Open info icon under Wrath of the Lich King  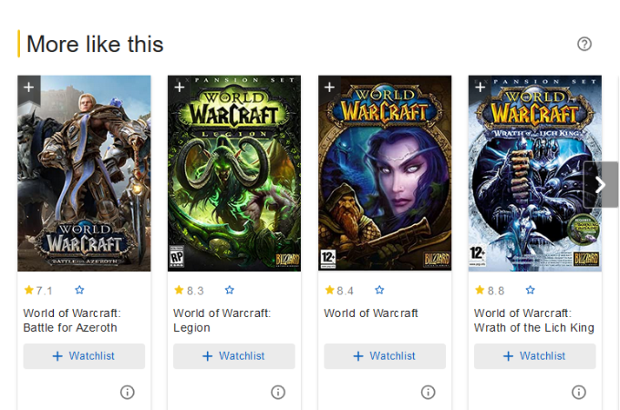(x=579, y=392)
